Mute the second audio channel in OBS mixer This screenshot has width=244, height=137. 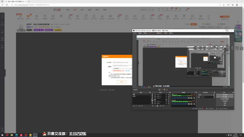[x=192, y=104]
